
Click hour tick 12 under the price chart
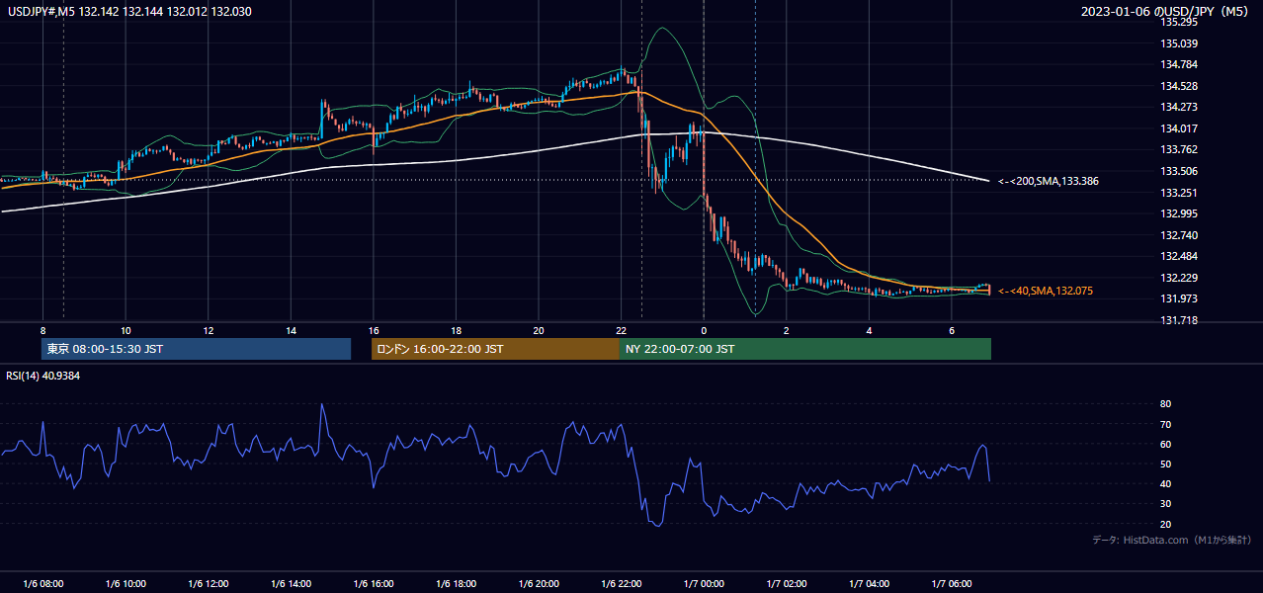[x=209, y=330]
